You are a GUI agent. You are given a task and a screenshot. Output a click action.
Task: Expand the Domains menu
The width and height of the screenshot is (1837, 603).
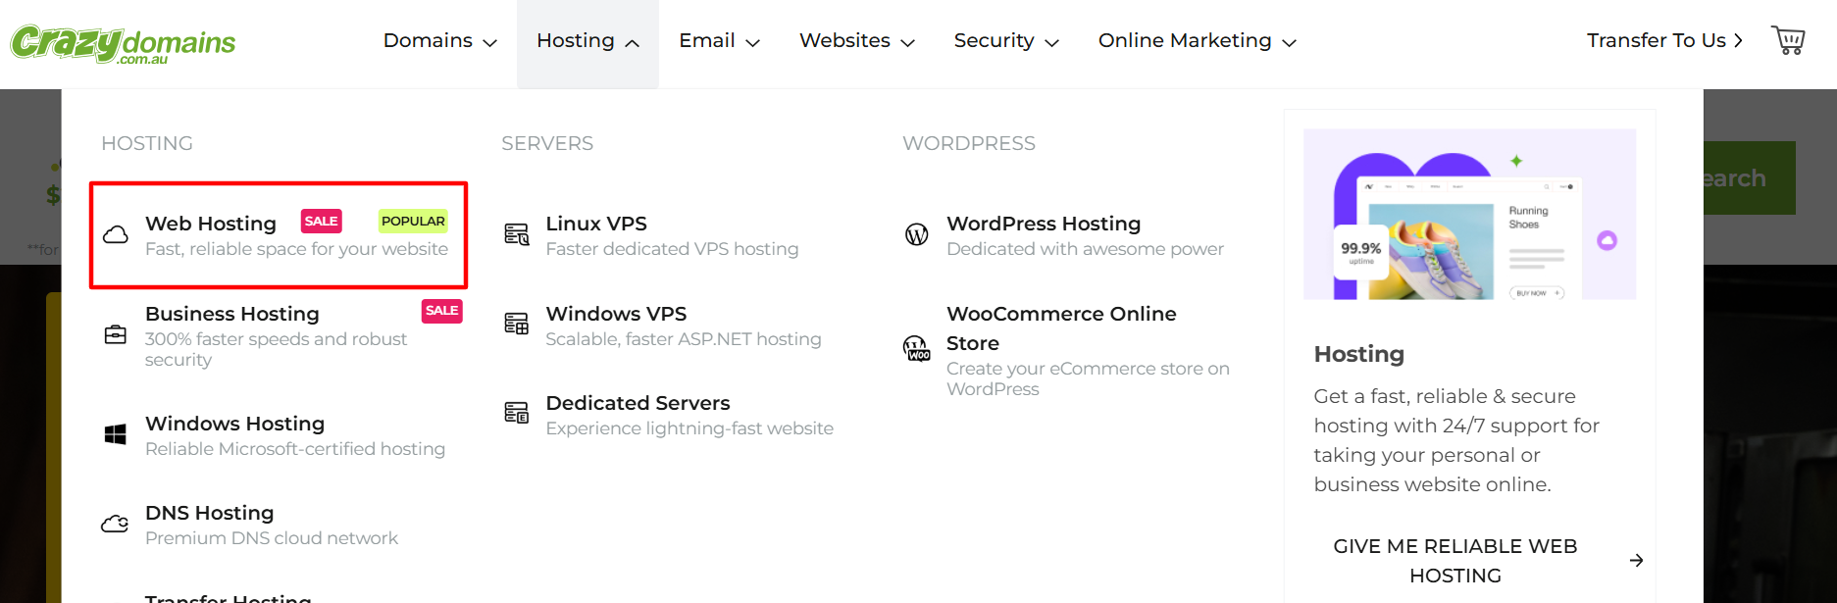[x=440, y=41]
